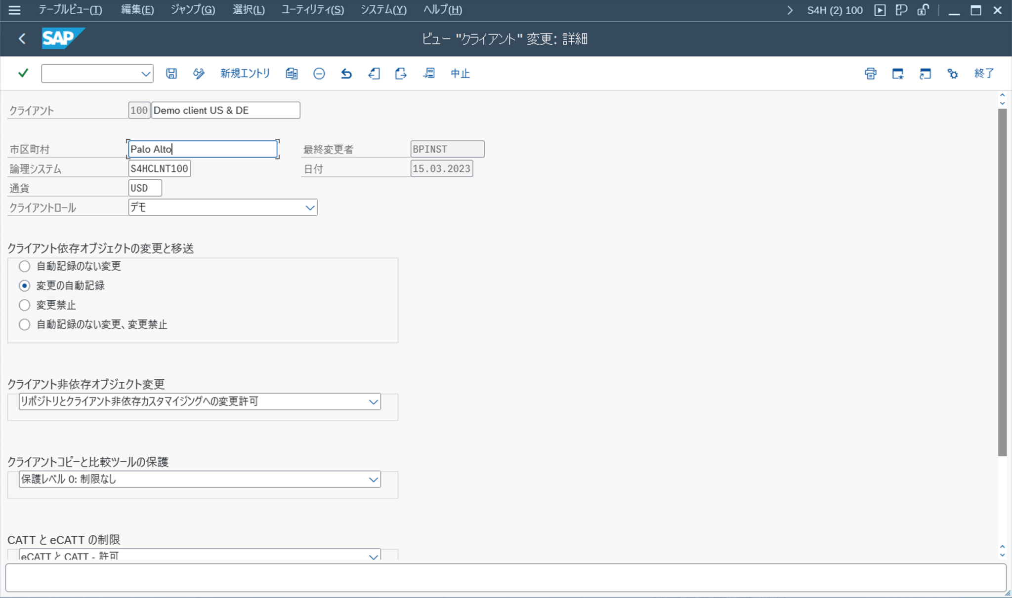This screenshot has width=1012, height=598.
Task: Open the システム(Y) menu
Action: point(384,9)
